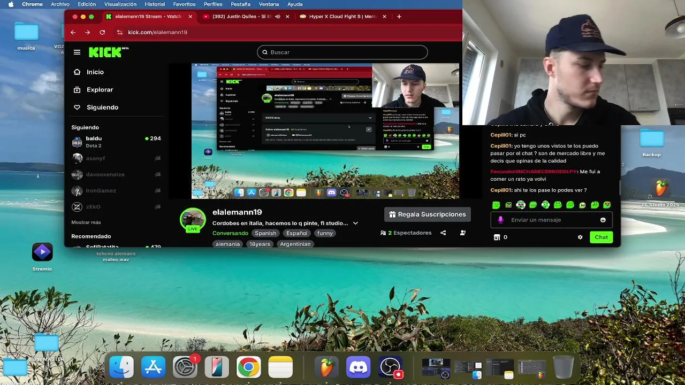This screenshot has height=385, width=685.
Task: Expand the stream title chevron
Action: [355, 223]
